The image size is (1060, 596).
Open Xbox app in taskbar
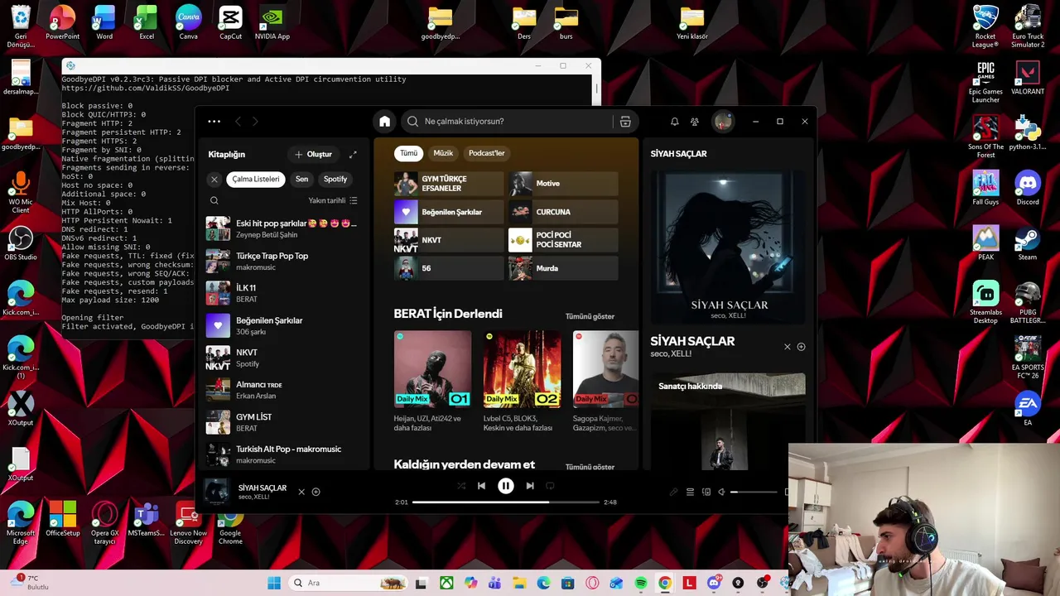click(446, 583)
